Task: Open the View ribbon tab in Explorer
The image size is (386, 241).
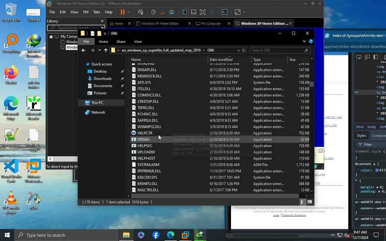Action: point(138,42)
